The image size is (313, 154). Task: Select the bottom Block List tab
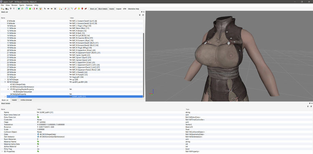pyautogui.click(x=5, y=100)
